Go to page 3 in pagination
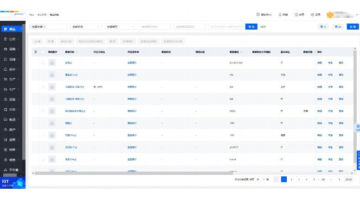360x198 pixels. [x=299, y=179]
